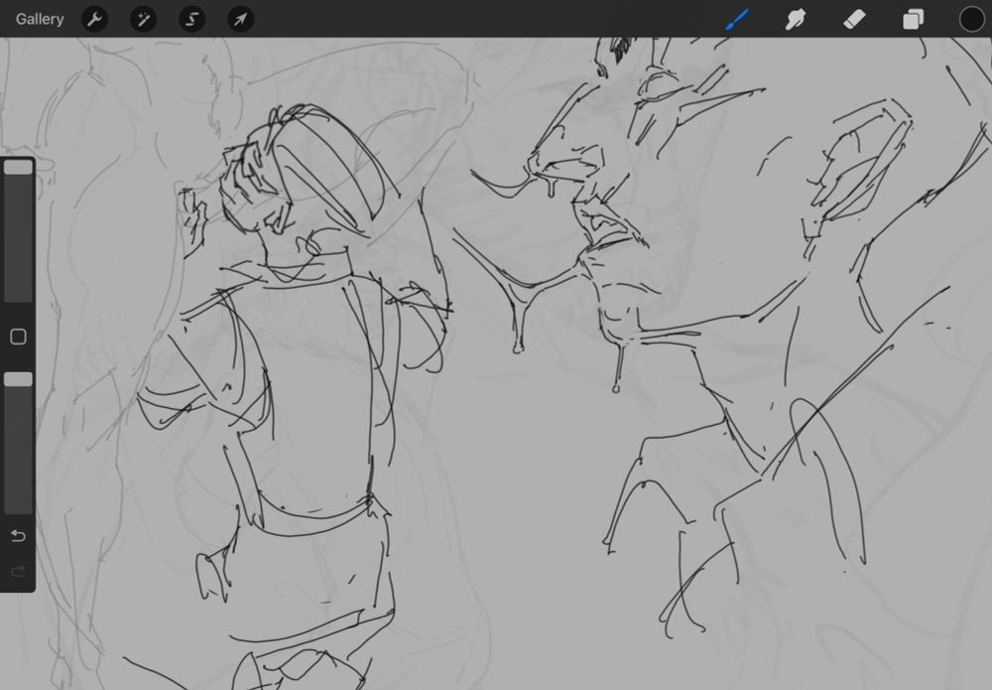Tap the brush size slider handle
This screenshot has width=992, height=690.
17,167
